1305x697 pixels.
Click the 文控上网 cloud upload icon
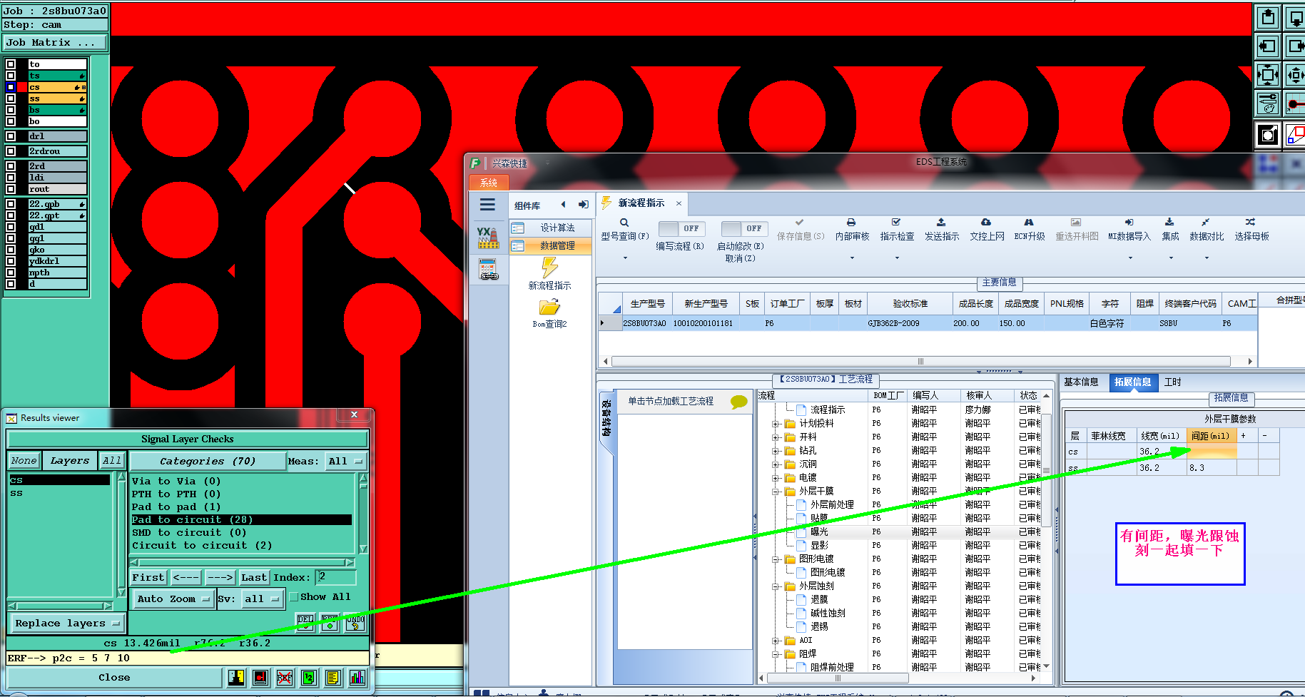coord(986,223)
